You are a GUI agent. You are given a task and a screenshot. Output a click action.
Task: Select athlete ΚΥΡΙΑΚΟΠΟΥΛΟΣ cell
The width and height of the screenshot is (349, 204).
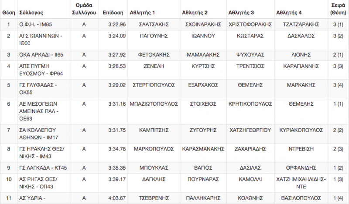click(x=301, y=130)
